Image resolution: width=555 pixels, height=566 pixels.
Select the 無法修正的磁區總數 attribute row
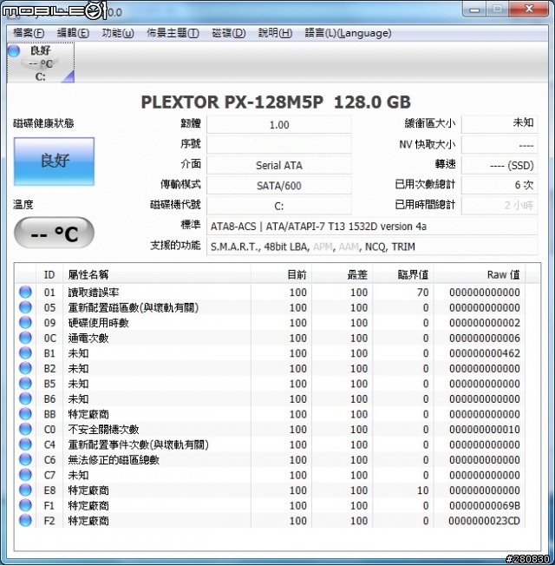pyautogui.click(x=270, y=459)
